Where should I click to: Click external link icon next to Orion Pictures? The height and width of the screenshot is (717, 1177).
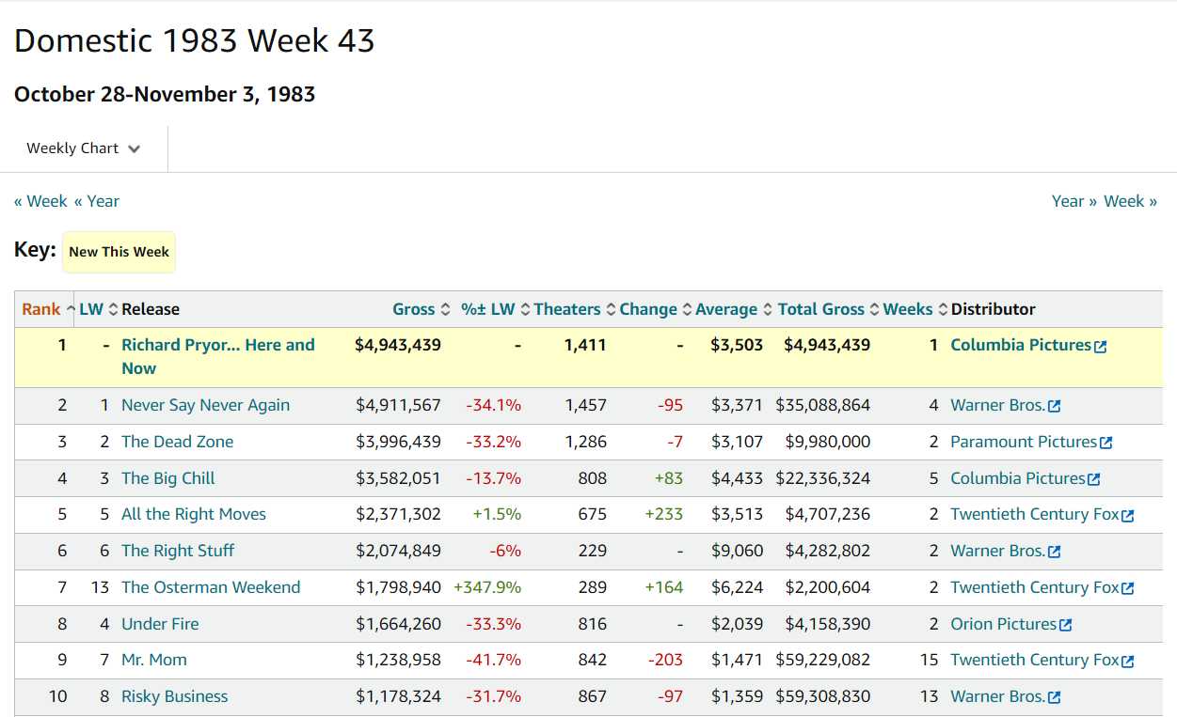pos(1066,625)
